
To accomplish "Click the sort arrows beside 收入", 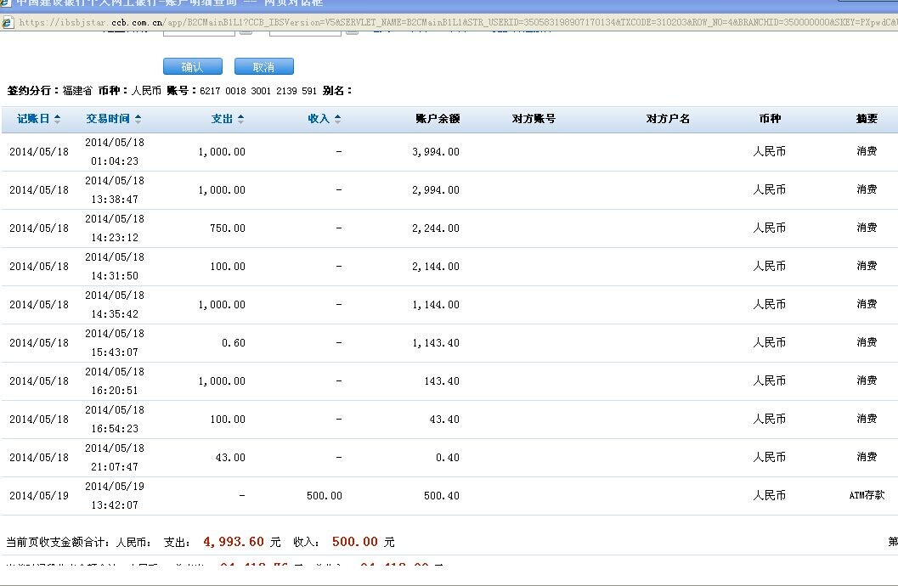I will [337, 120].
